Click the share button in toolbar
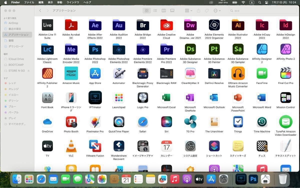This screenshot has height=188, width=300. pos(198,11)
